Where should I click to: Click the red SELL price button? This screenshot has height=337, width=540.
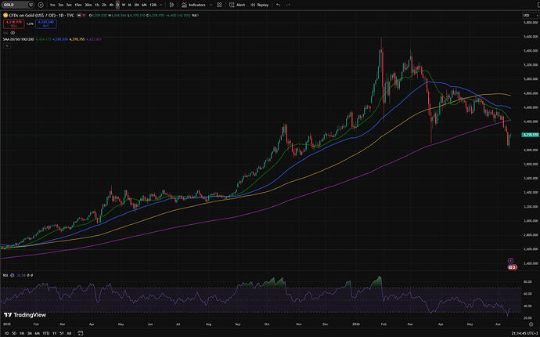point(14,24)
